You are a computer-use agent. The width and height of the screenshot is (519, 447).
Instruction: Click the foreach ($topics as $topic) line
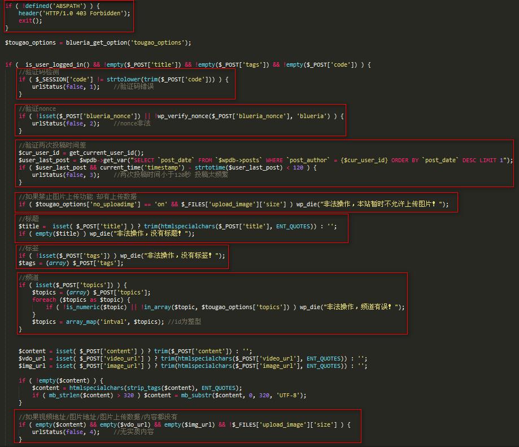pyautogui.click(x=77, y=300)
